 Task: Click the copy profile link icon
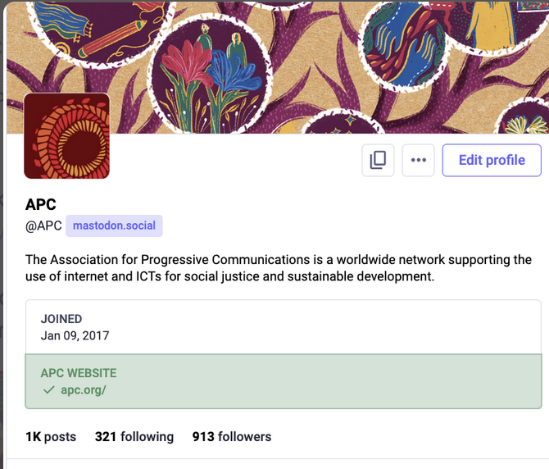point(378,160)
